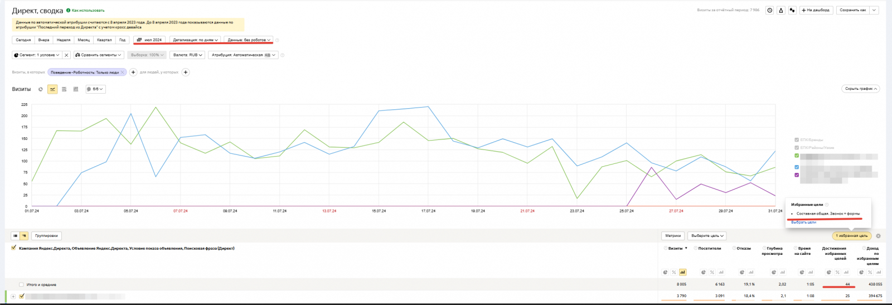Image resolution: width=892 pixels, height=305 pixels.
Task: Click the '1 избранная цель' yellow button
Action: point(851,236)
